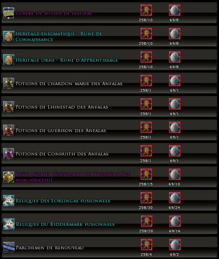Viewport: 219px width, 259px height.
Task: Select the Héritage orné Rune d'Apprentissage name
Action: coord(67,60)
